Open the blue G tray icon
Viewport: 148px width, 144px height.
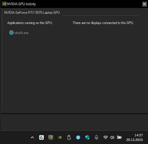[x=78, y=137]
